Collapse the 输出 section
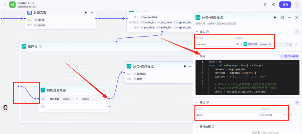Image resolution: width=302 pixels, height=134 pixels. [197, 102]
